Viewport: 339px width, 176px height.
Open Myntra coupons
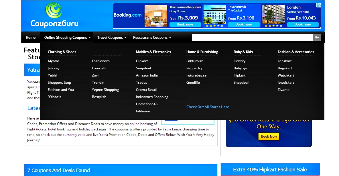54,61
